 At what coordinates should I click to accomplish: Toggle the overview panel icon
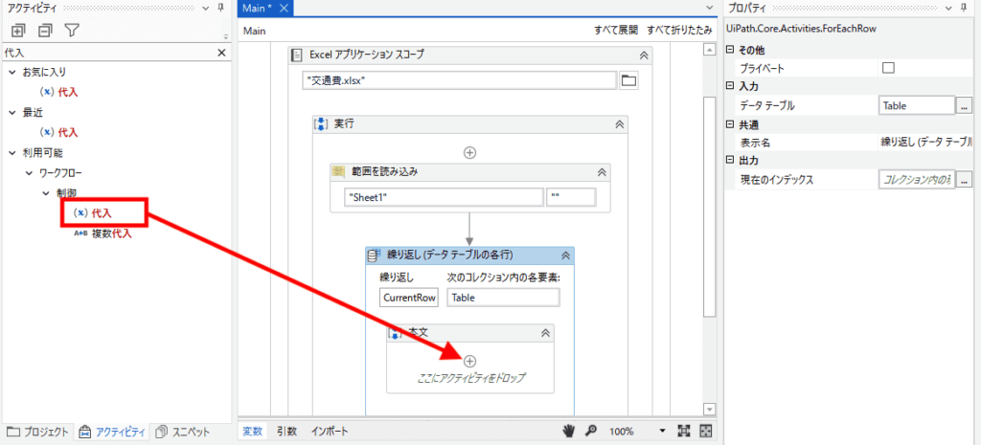click(x=706, y=432)
